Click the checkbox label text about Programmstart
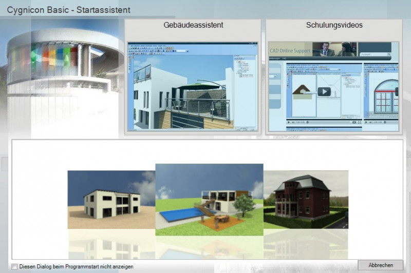Viewport: 411px width, 273px height. [x=76, y=266]
